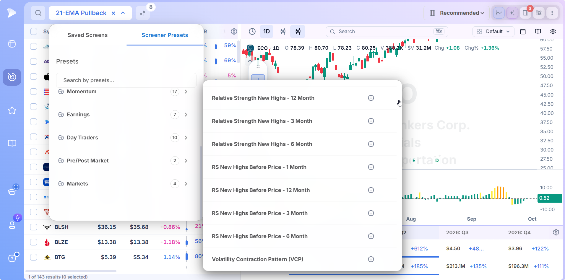The width and height of the screenshot is (565, 280).
Task: Open the screener radar icon in sidebar
Action: click(12, 77)
